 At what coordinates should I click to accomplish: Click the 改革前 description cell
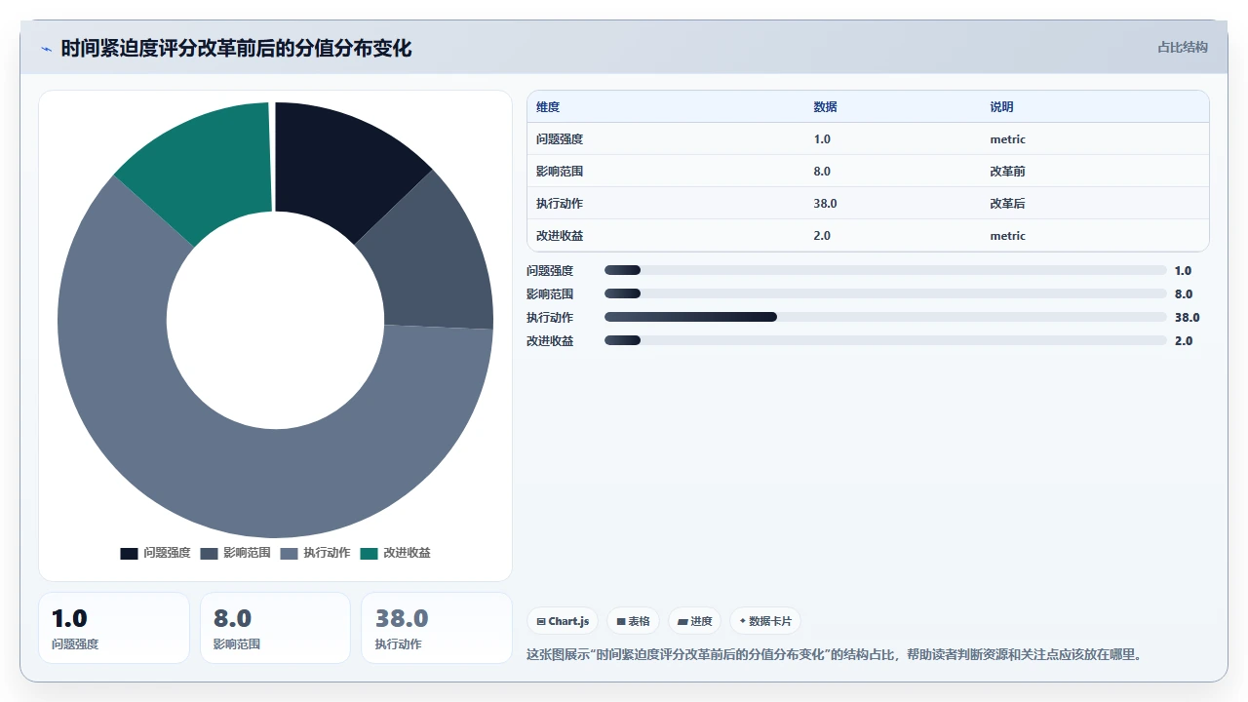pos(1008,172)
